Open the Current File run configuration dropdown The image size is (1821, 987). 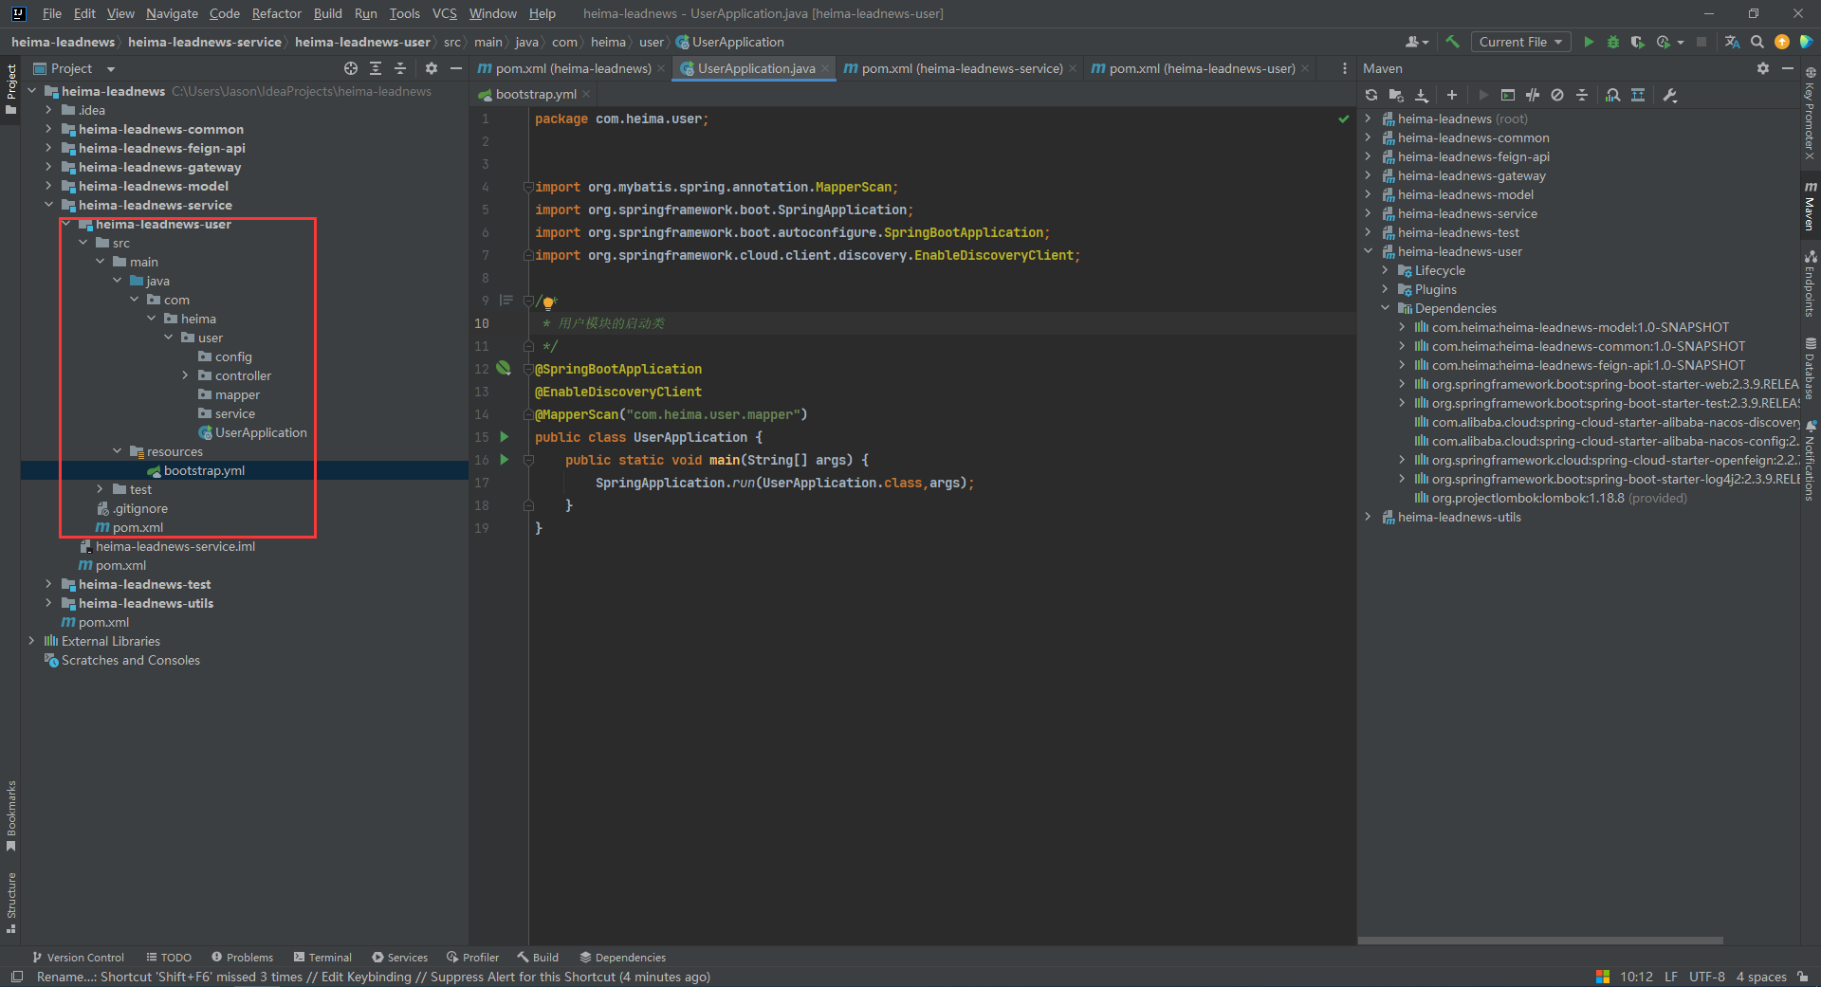(1520, 42)
